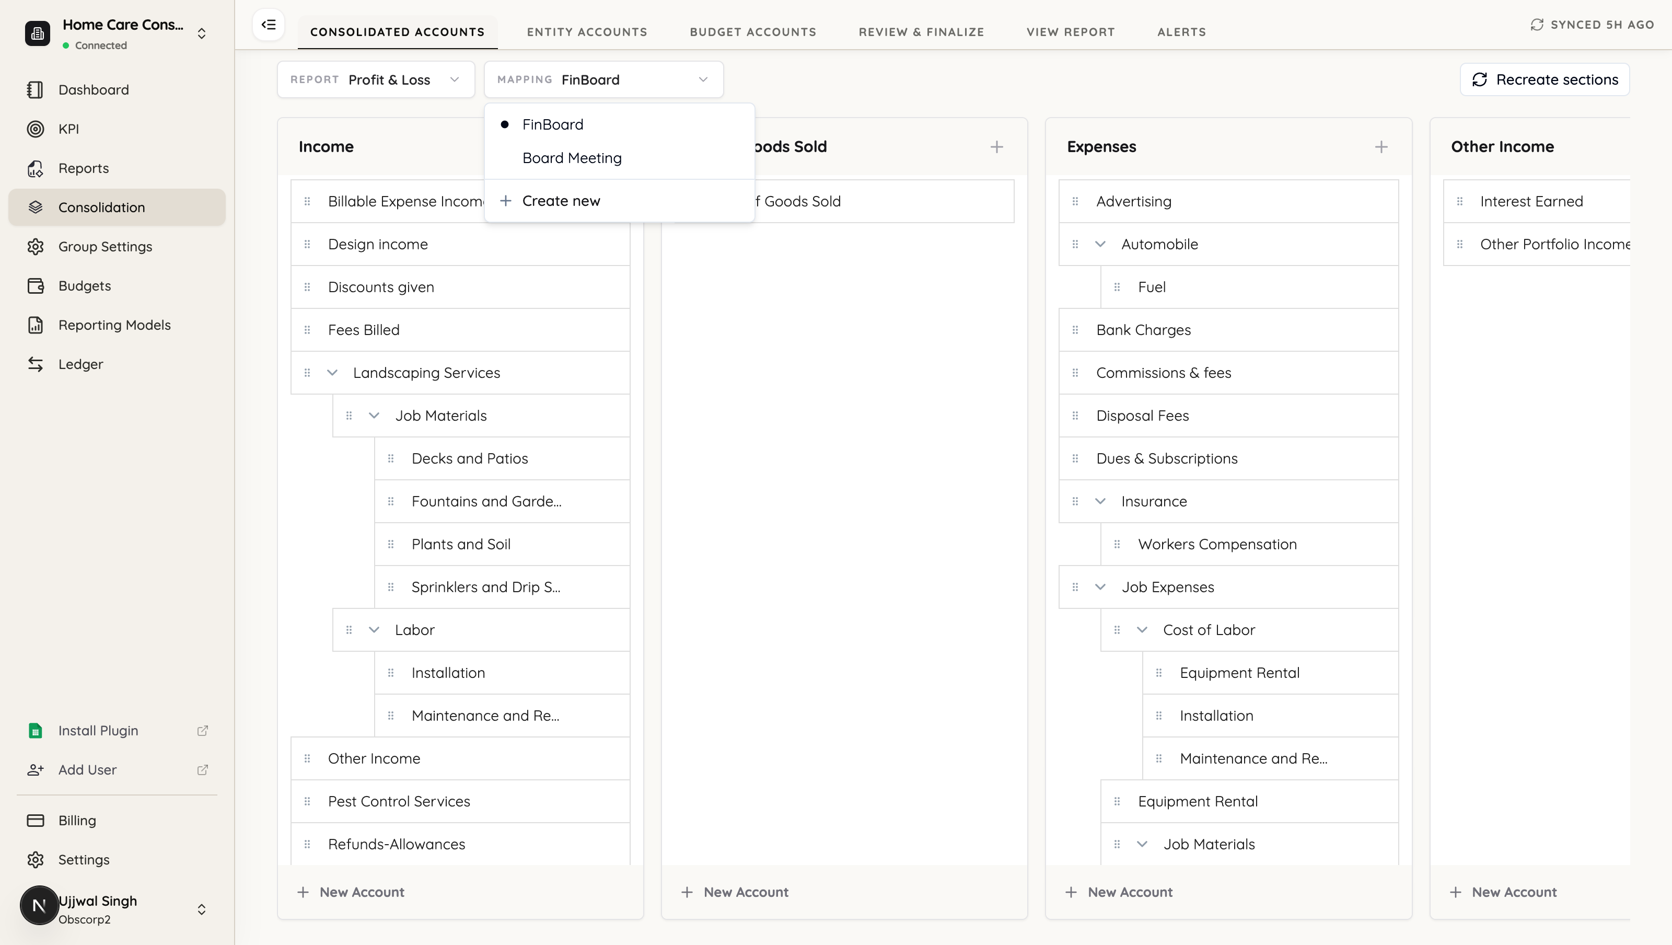Select Dues & Subscriptions row
The height and width of the screenshot is (945, 1672).
(1229, 458)
